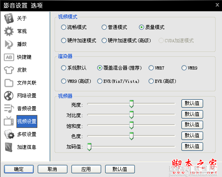Click the bottom 默认值 button
The image size is (222, 177).
point(120,169)
